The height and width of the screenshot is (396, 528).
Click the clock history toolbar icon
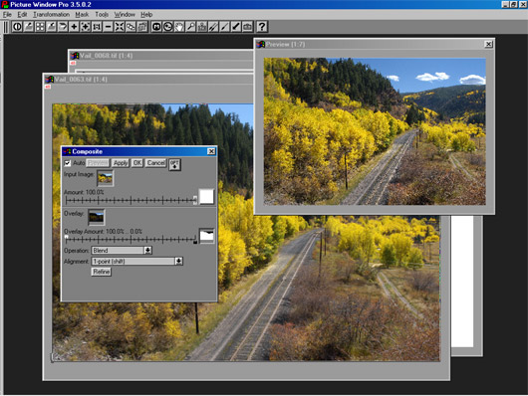tap(167, 27)
